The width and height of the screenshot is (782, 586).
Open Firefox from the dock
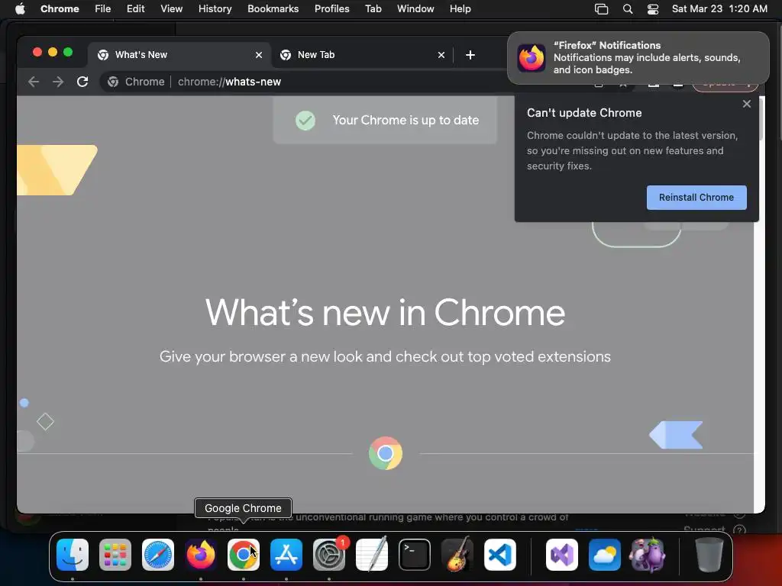pyautogui.click(x=201, y=555)
